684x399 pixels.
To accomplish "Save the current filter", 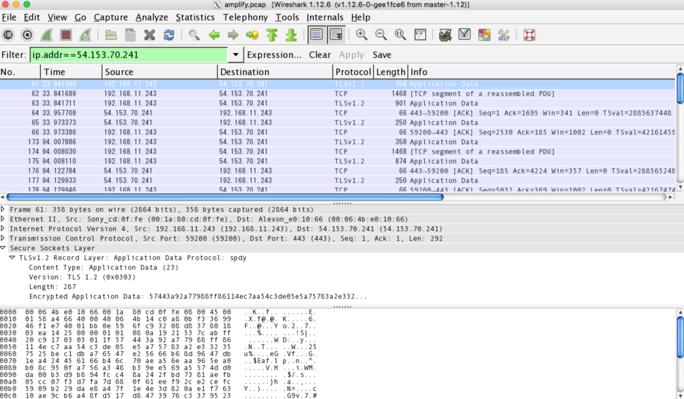I will coord(381,55).
